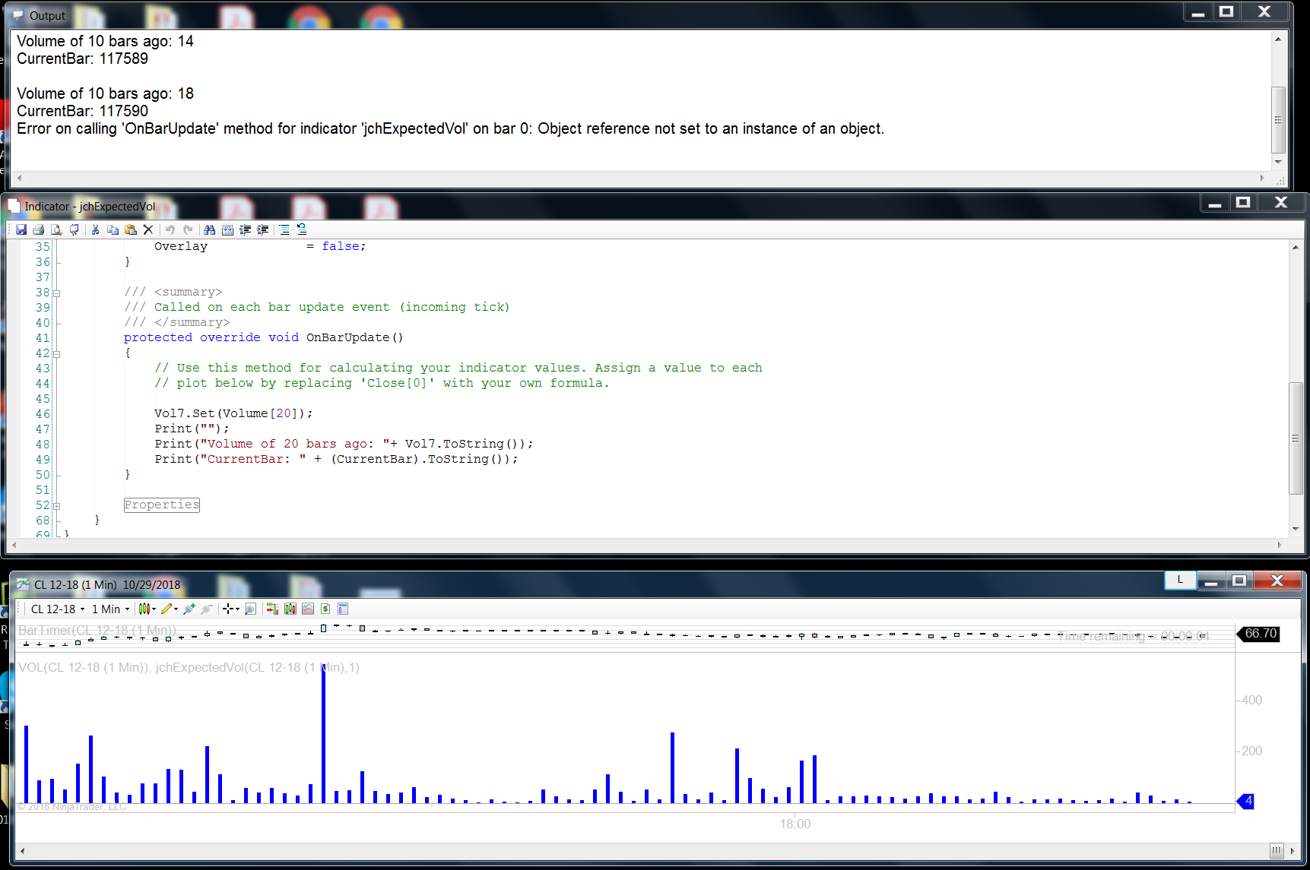Open the chart style candlestick dropdown
Image resolution: width=1310 pixels, height=870 pixels.
click(x=147, y=609)
